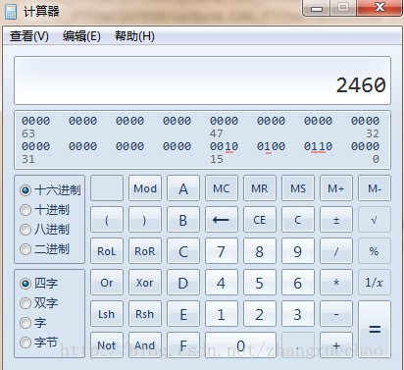404x370 pixels.
Task: Tap the hex digit E key
Action: click(x=183, y=314)
